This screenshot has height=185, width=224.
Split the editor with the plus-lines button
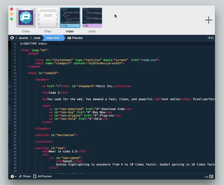tap(211, 38)
